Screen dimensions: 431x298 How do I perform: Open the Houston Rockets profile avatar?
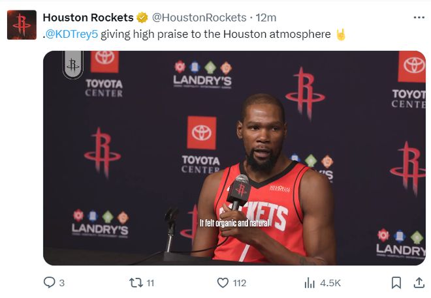(x=22, y=25)
